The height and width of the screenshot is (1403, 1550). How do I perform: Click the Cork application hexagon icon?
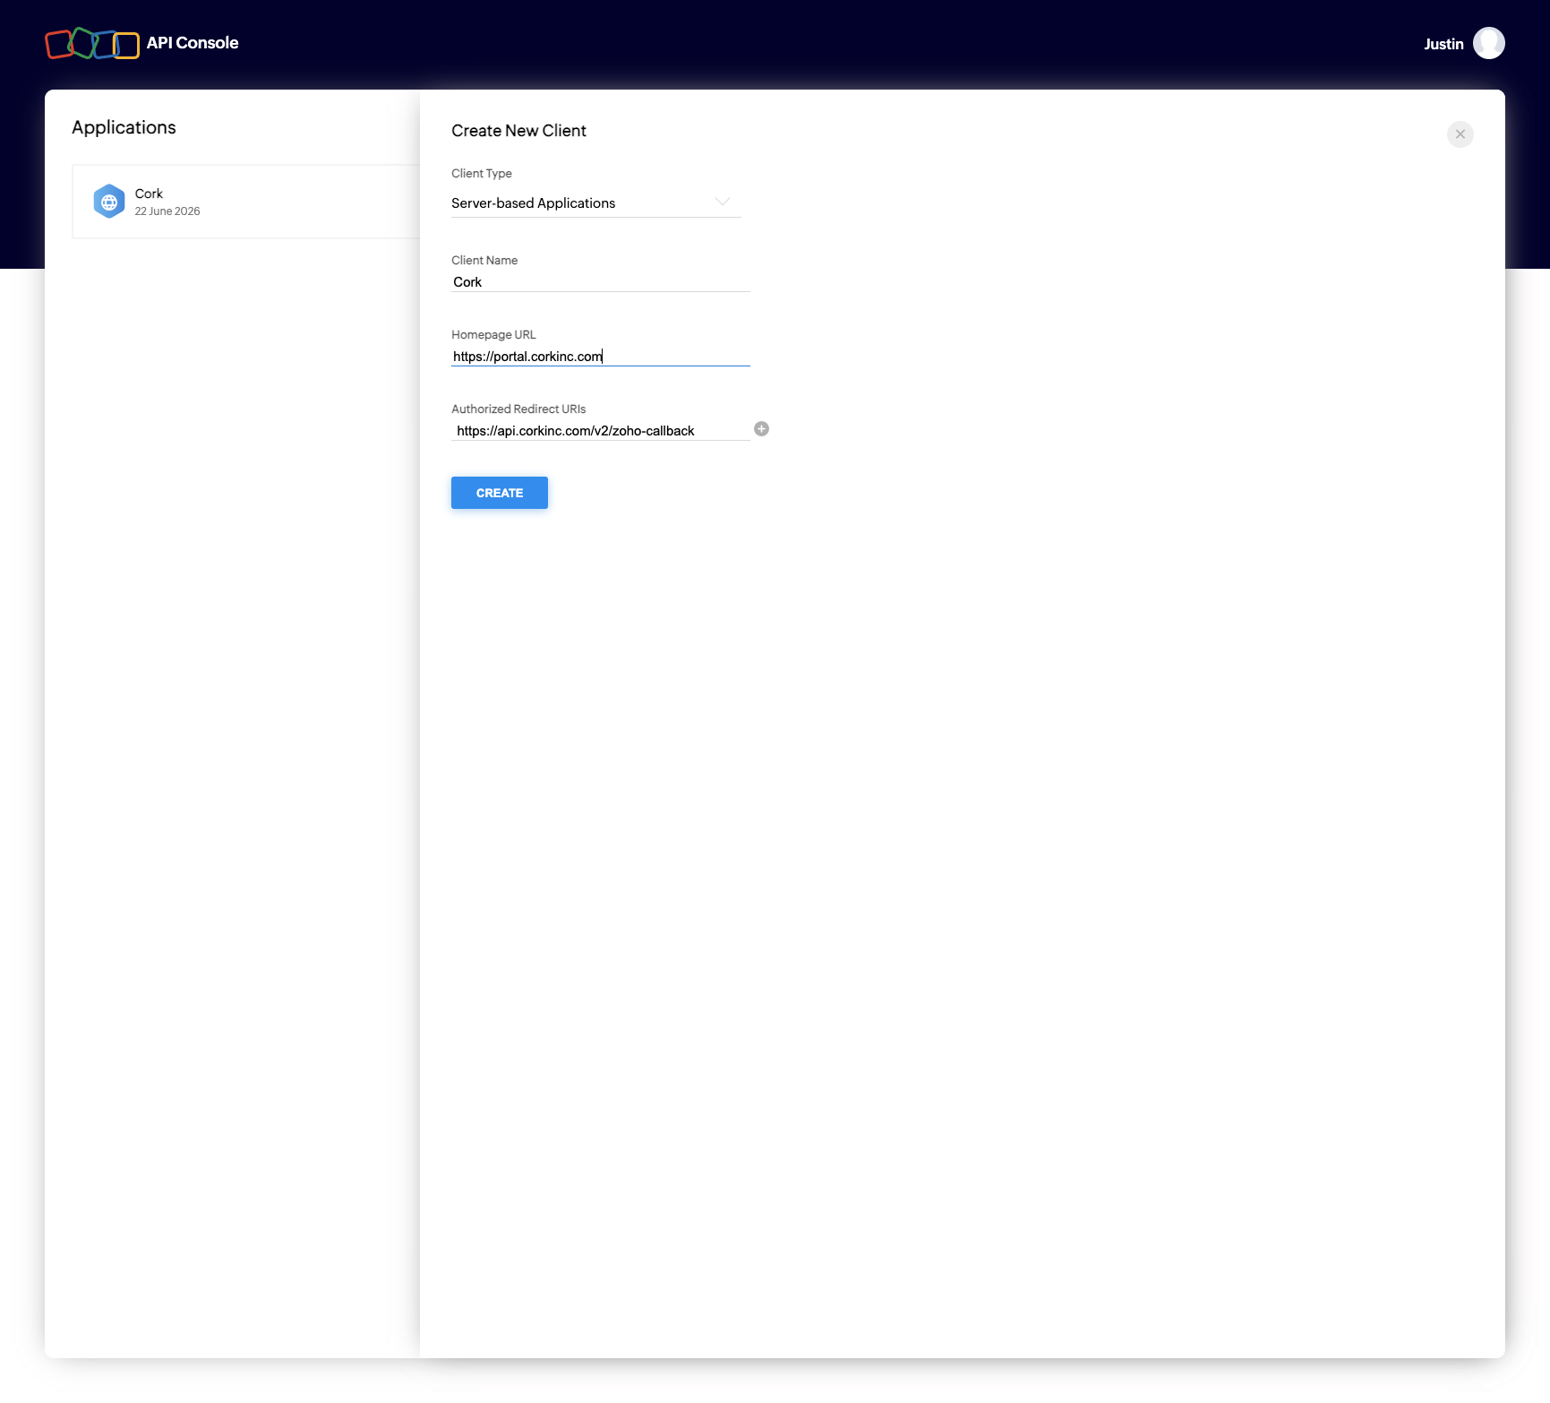click(x=109, y=202)
